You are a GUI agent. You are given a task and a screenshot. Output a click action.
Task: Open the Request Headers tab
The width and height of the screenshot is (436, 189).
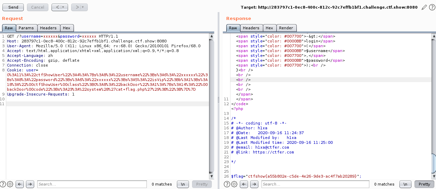[x=48, y=28]
